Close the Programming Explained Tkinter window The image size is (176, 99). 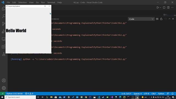[49, 6]
